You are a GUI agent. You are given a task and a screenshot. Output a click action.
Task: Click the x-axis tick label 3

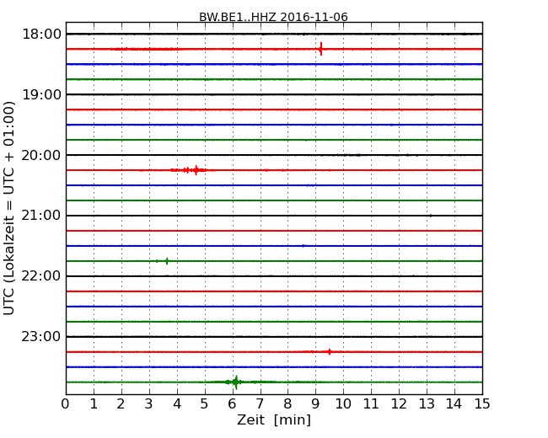[x=149, y=404]
